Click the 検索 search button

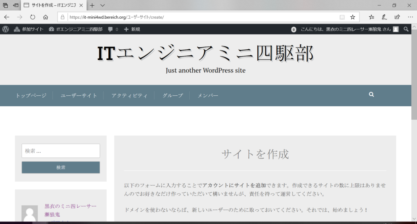61,167
